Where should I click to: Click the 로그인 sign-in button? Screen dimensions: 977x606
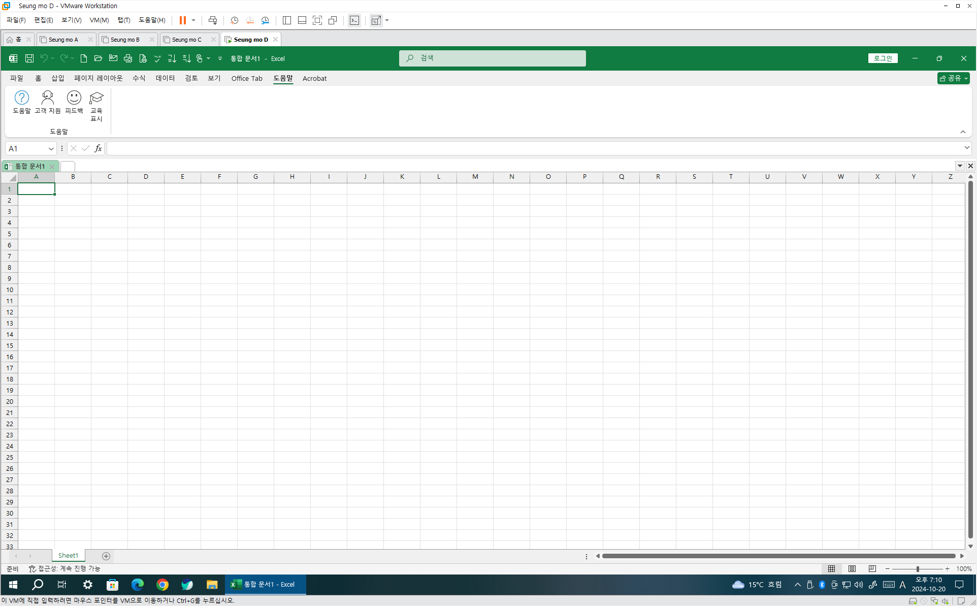coord(883,58)
